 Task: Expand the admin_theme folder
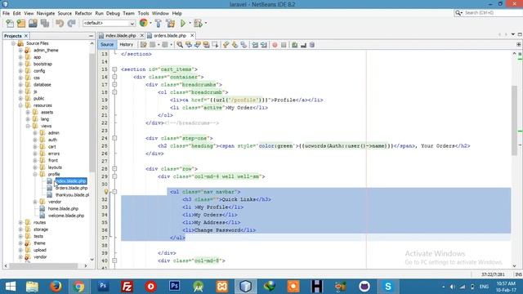(x=20, y=51)
